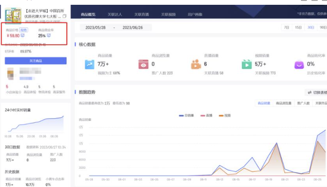Click the orange 直播销量 camera icon

[x=196, y=64]
